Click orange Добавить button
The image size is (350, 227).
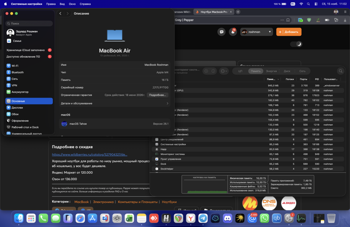(x=289, y=32)
